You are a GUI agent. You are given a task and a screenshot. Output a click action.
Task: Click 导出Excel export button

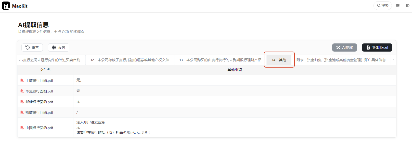click(377, 48)
